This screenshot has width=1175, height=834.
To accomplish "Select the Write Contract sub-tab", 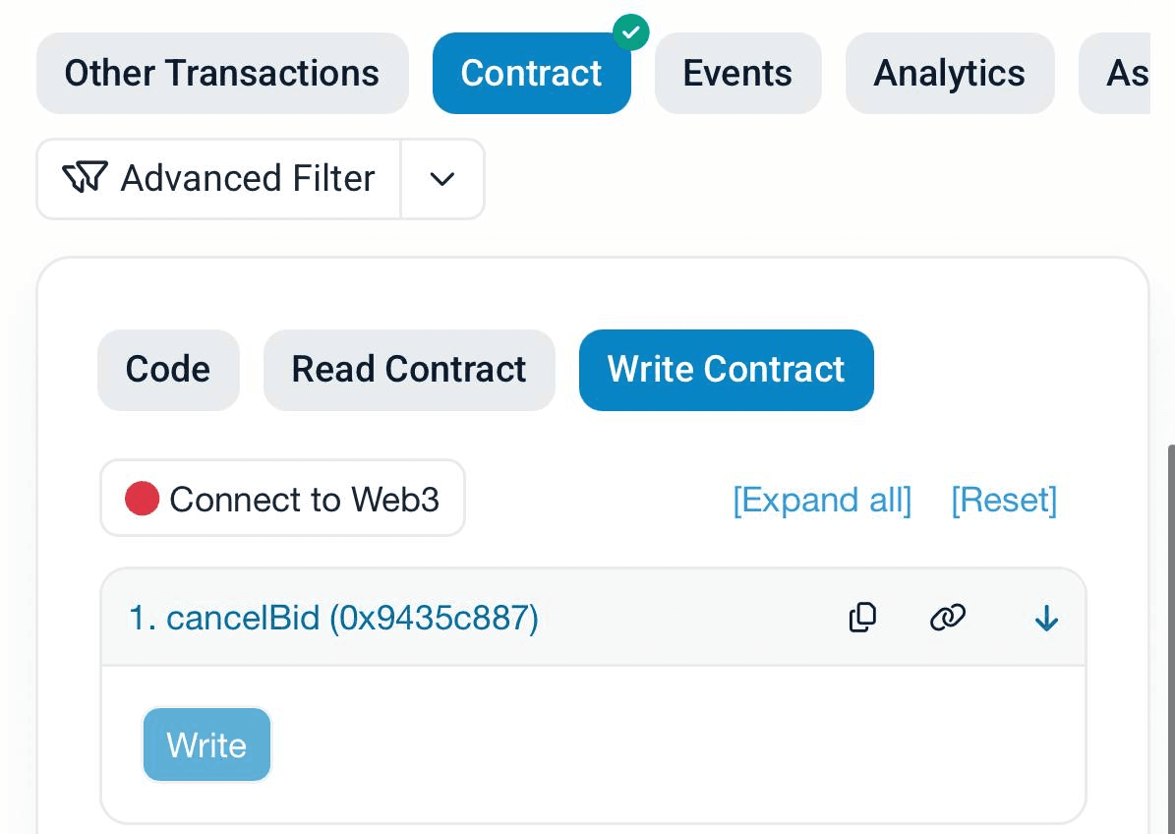I will [726, 370].
